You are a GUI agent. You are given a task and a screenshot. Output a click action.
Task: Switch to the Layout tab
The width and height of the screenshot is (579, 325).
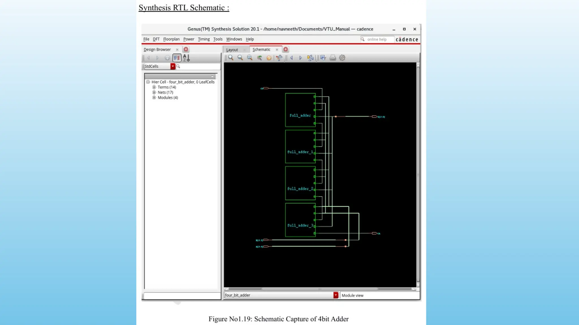pos(232,50)
